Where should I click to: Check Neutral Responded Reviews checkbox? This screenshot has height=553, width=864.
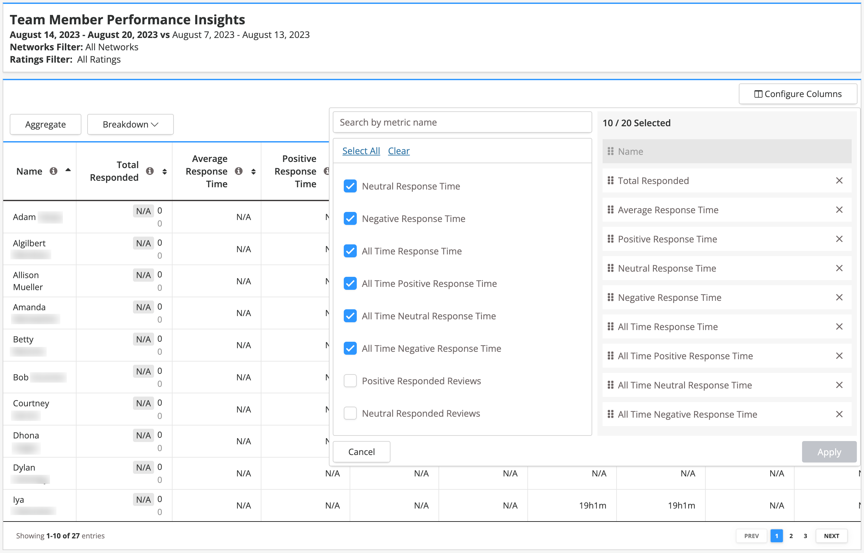click(350, 413)
